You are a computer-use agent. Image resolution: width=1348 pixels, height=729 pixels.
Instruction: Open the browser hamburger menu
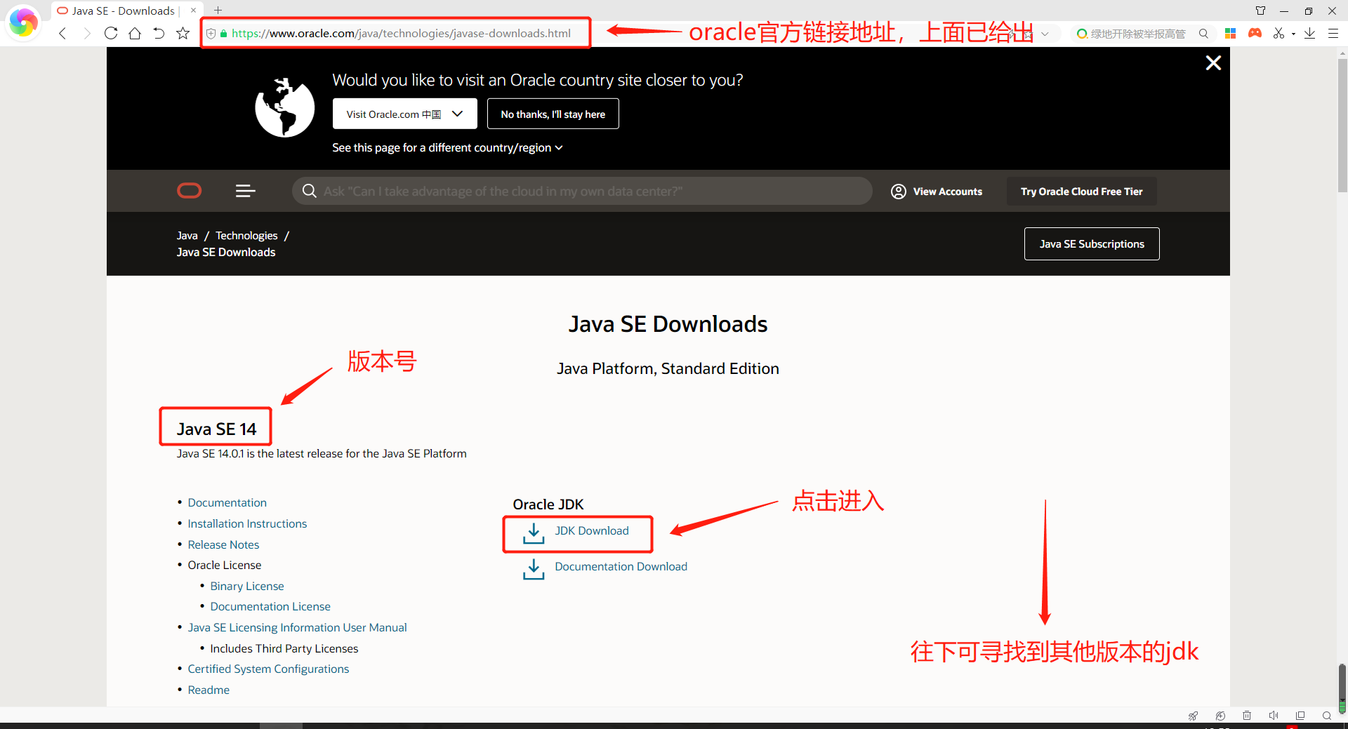click(1333, 33)
